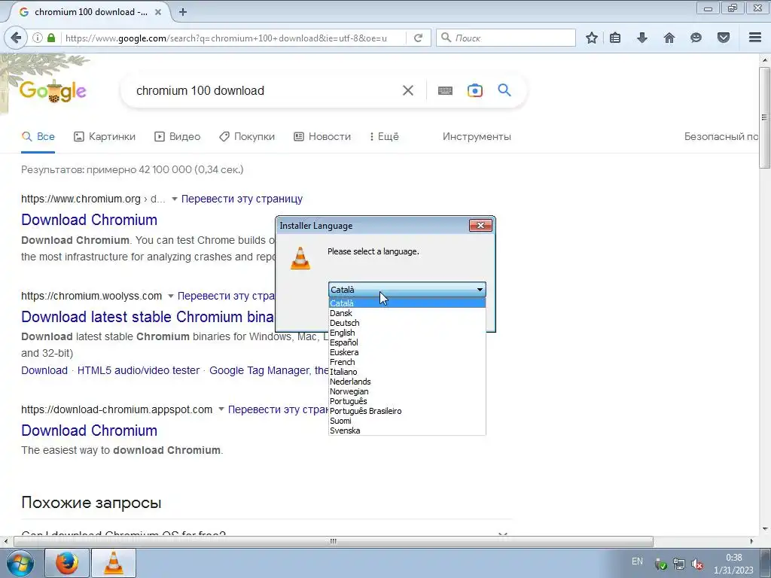
Task: Click Перевести эту страницу for chromium.org
Action: coord(242,199)
